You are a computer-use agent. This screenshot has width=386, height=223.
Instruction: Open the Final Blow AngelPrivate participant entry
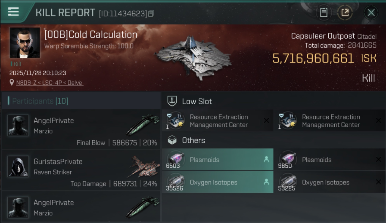(x=81, y=129)
